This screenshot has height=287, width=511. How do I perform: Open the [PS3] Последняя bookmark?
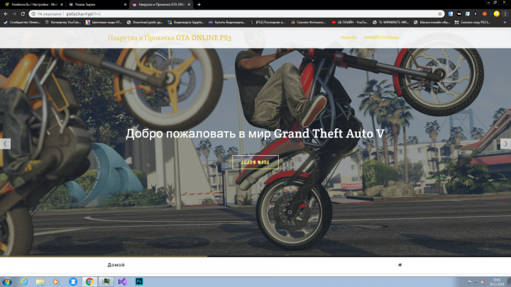268,23
